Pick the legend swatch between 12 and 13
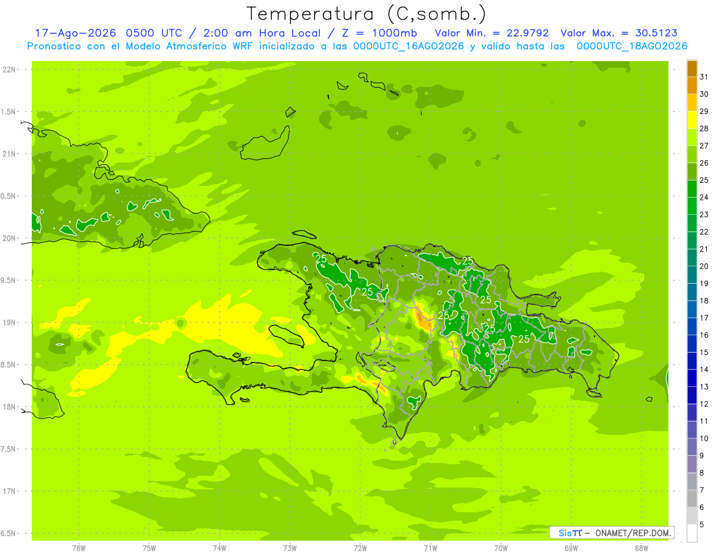The width and height of the screenshot is (720, 556). tap(692, 395)
